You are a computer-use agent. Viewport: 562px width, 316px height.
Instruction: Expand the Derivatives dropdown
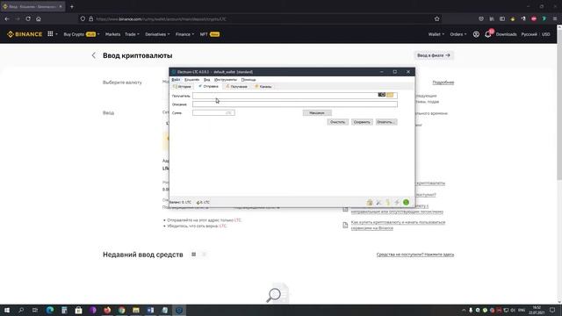click(x=157, y=34)
